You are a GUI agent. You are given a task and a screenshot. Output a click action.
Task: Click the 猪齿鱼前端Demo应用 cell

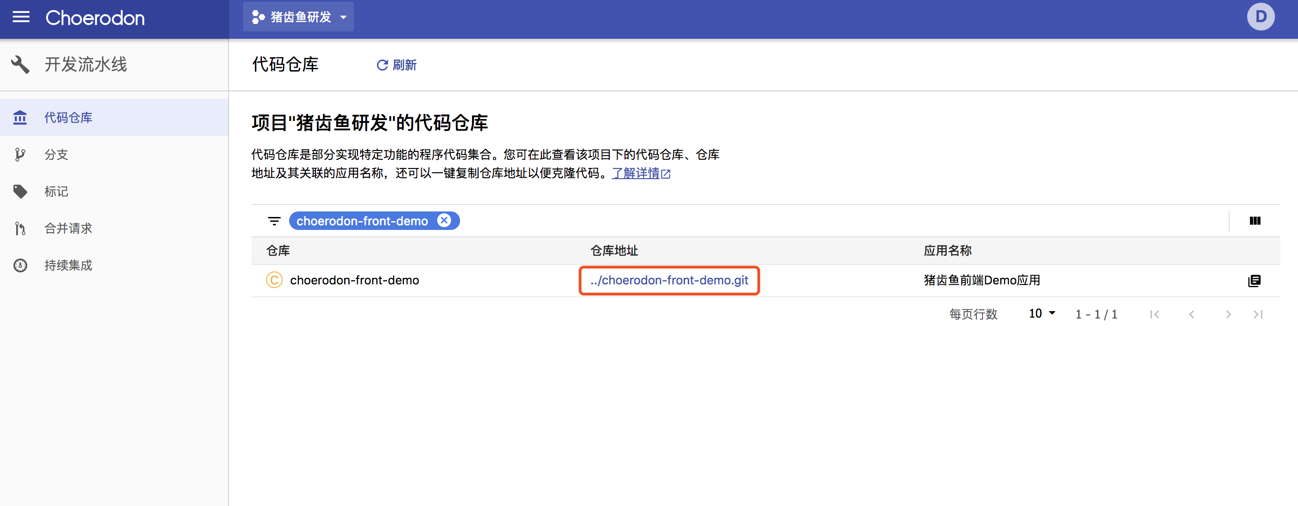982,280
